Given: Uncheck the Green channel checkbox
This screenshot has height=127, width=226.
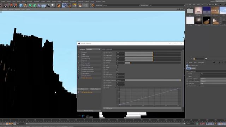Looking at the screenshot, I should tap(117, 67).
